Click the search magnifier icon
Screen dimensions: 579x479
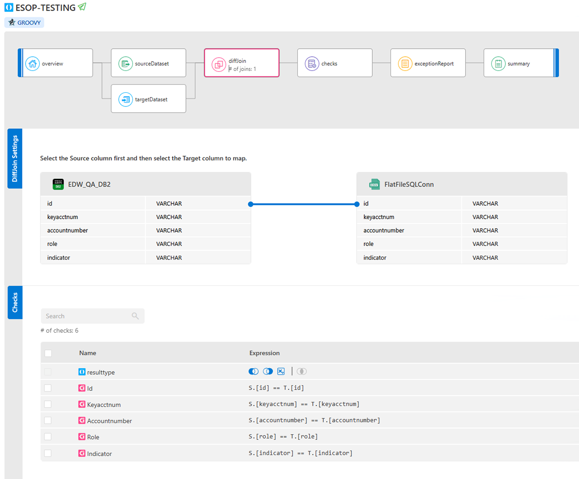135,316
